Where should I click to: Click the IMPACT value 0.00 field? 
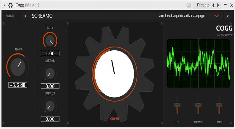click(x=50, y=119)
